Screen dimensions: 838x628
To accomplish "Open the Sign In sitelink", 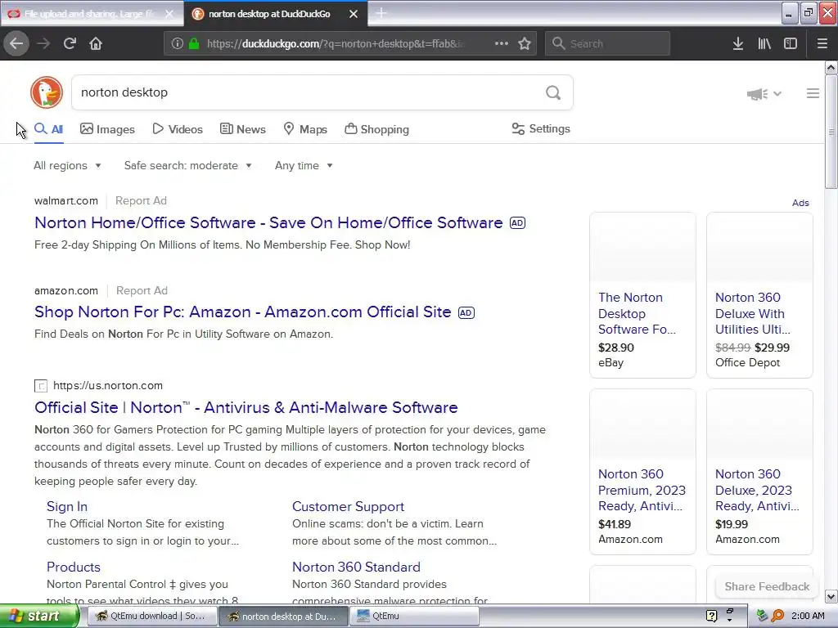I will tap(67, 506).
